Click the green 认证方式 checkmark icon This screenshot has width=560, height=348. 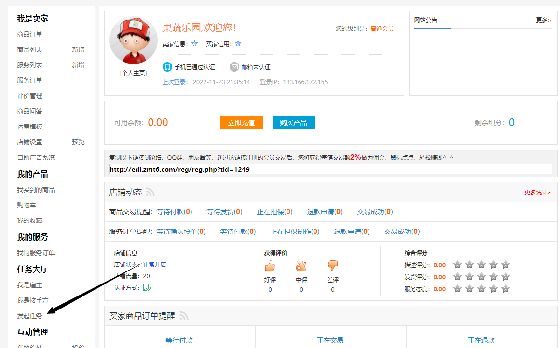(x=147, y=287)
